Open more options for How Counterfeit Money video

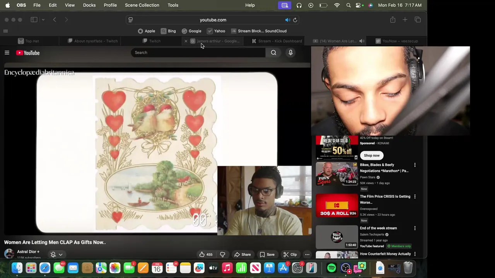click(415, 254)
